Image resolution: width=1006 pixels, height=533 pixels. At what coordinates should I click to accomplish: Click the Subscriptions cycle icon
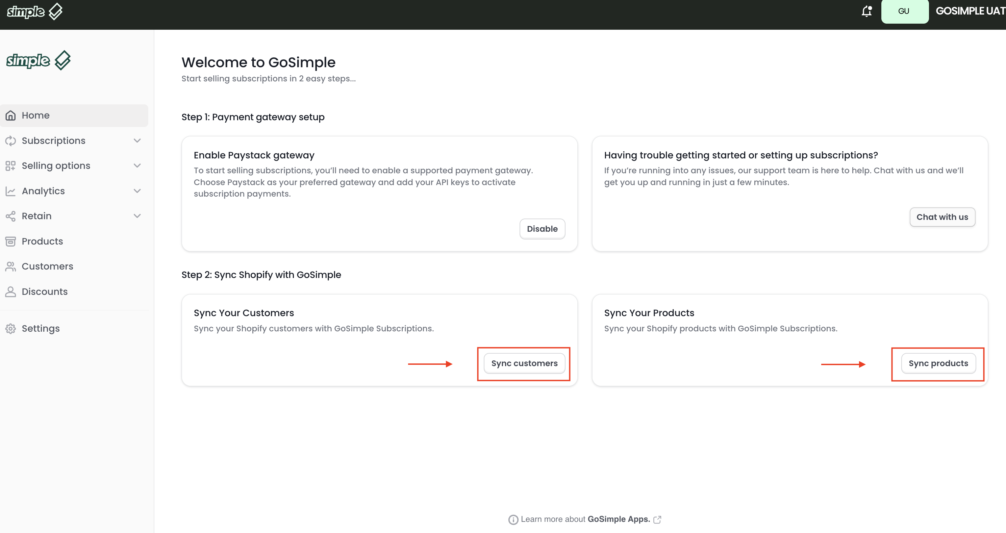(10, 141)
